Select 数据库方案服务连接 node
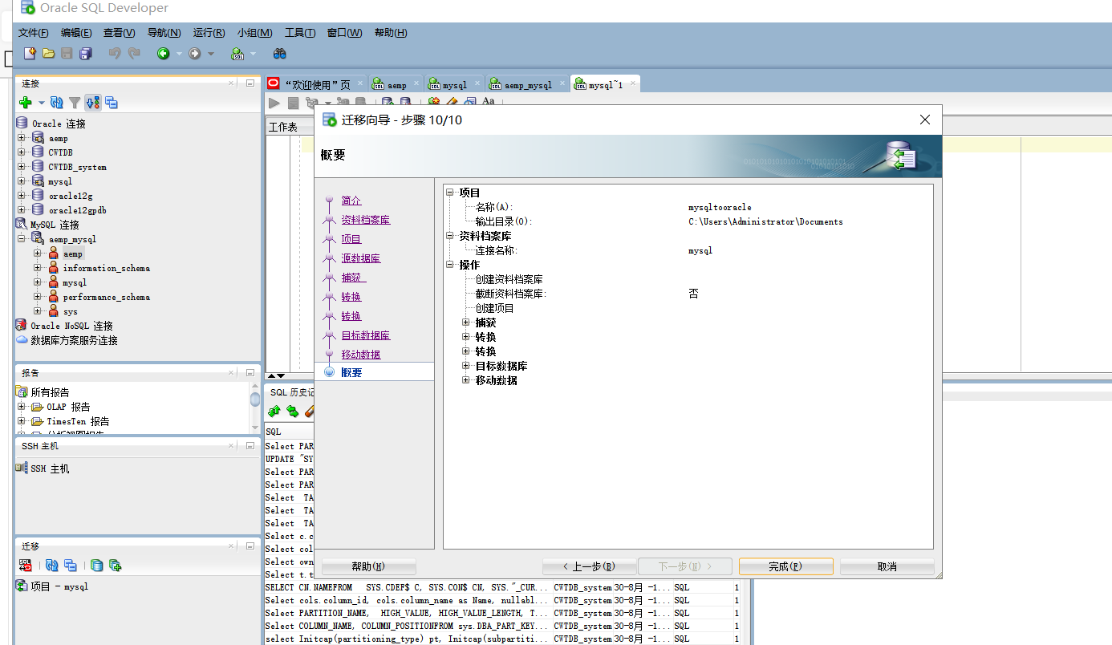 click(74, 340)
